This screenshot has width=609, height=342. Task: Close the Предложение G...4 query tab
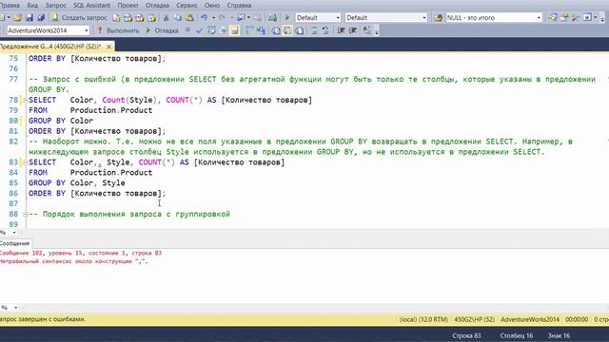pyautogui.click(x=108, y=47)
